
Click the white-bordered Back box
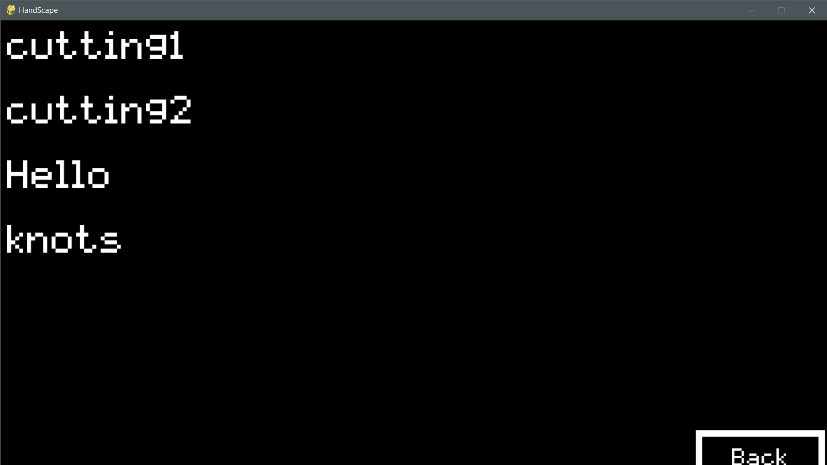pos(760,448)
